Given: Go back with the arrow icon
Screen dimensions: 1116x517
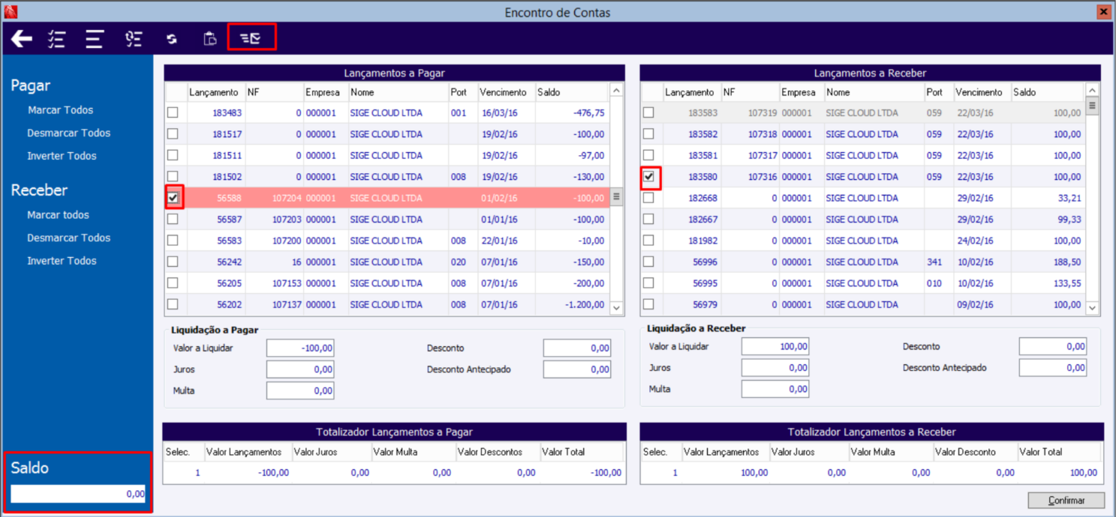Looking at the screenshot, I should click(22, 39).
